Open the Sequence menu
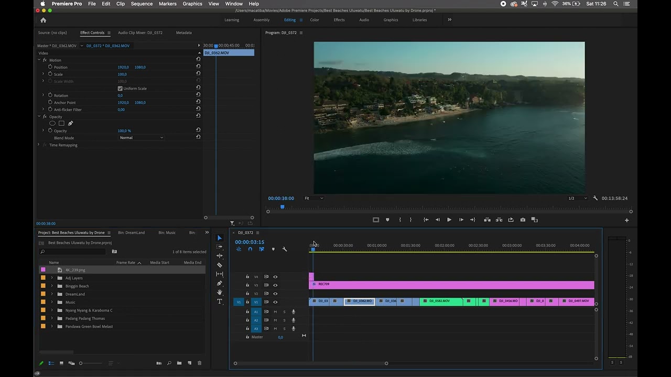The height and width of the screenshot is (377, 671). click(x=140, y=4)
